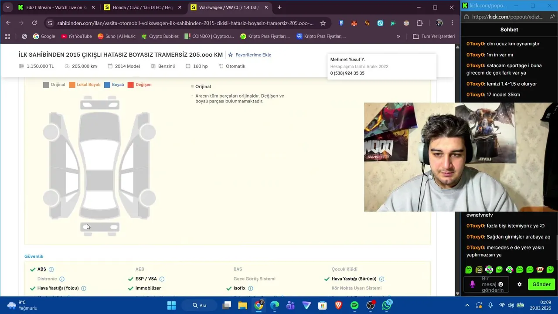Open Windows Start menu
This screenshot has height=314, width=558.
point(171,305)
